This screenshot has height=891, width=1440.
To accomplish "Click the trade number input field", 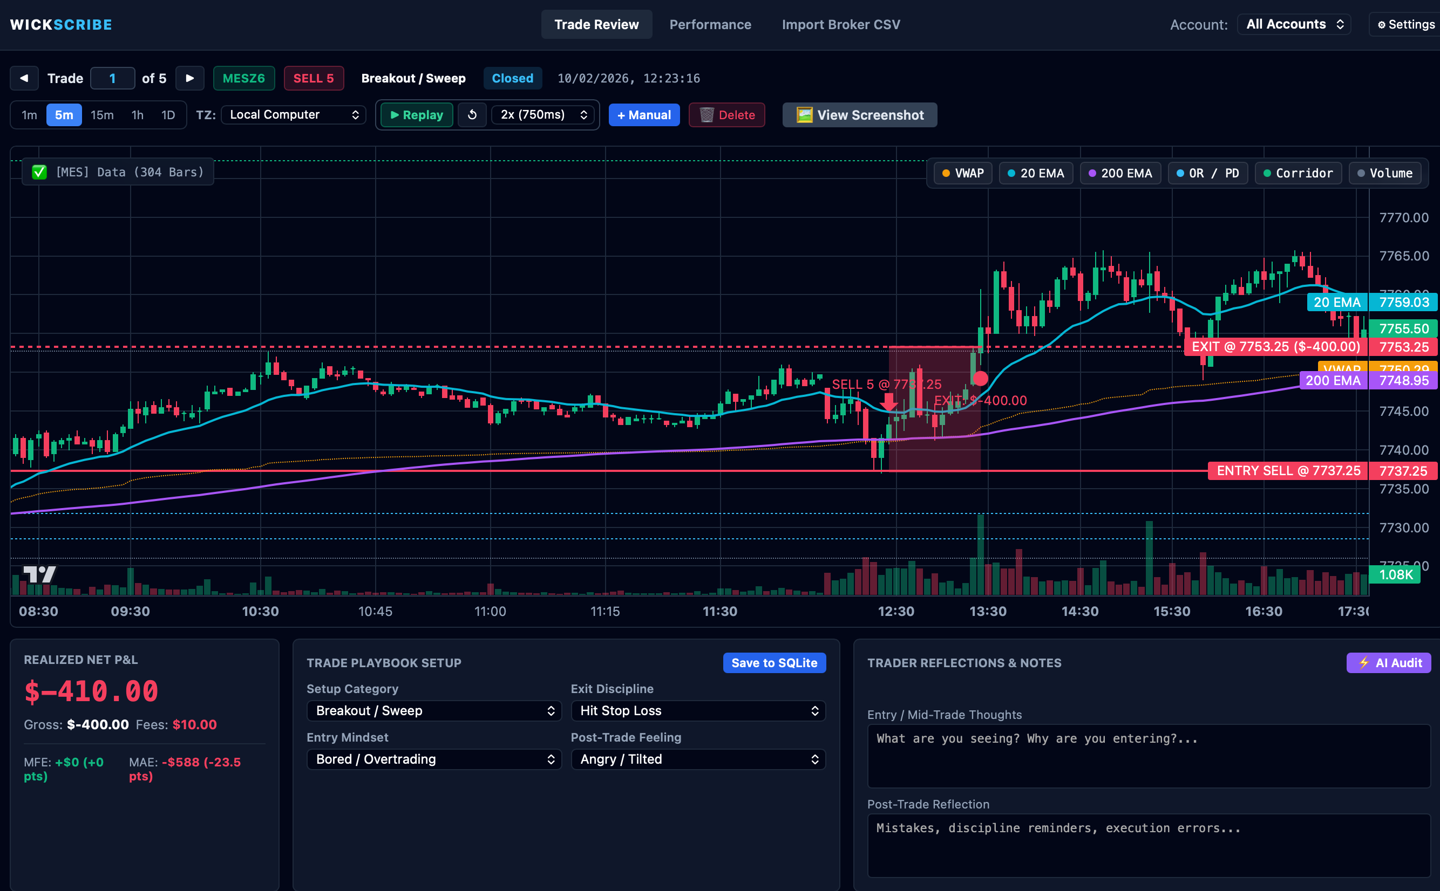I will (x=113, y=78).
